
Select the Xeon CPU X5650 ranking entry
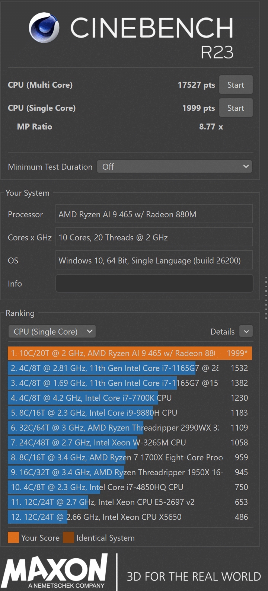pos(130,517)
